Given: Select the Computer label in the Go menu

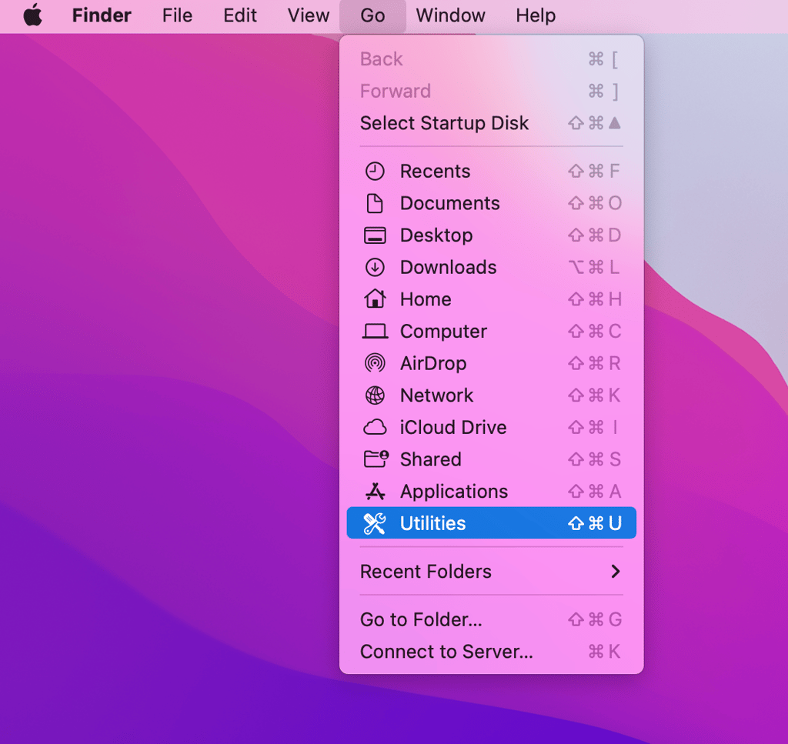Looking at the screenshot, I should pos(444,332).
